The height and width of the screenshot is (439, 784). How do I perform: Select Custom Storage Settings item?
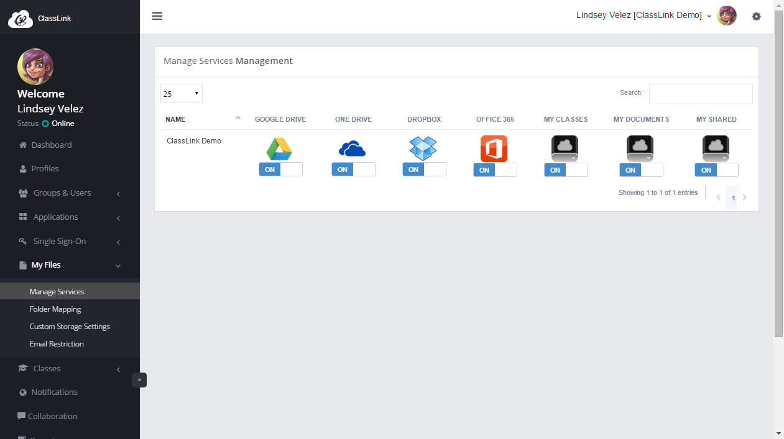[x=70, y=326]
